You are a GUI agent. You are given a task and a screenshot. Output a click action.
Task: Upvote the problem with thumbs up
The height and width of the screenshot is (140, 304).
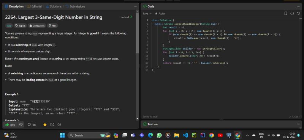[11, 125]
